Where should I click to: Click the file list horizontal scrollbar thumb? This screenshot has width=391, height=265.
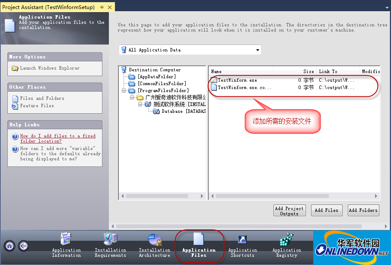click(272, 196)
